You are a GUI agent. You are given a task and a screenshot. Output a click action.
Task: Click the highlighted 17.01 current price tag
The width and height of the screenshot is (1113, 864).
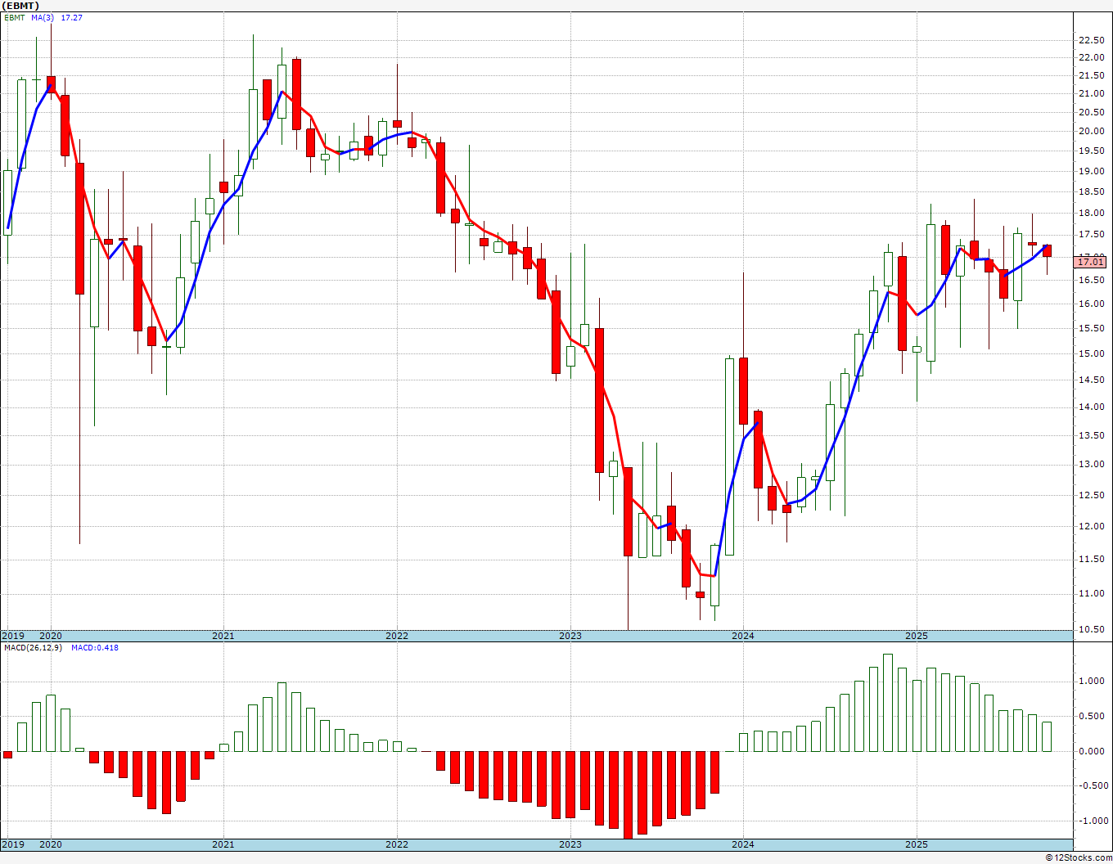tap(1092, 261)
